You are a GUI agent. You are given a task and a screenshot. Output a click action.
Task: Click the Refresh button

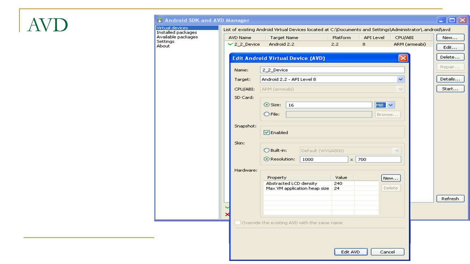[450, 199]
